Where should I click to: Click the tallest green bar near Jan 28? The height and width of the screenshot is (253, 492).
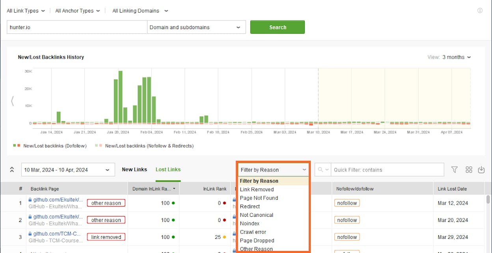120,97
